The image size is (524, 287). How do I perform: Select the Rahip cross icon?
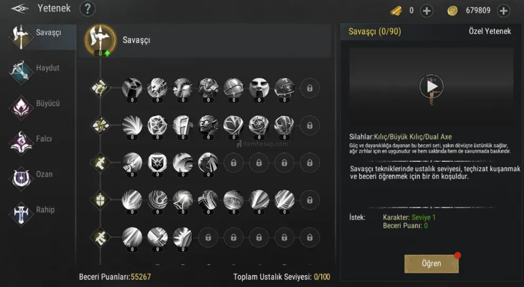tap(21, 214)
